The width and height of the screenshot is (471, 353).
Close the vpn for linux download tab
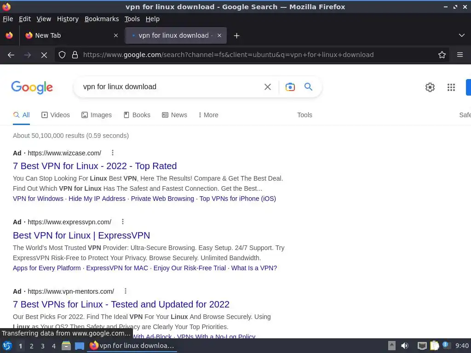click(x=219, y=35)
